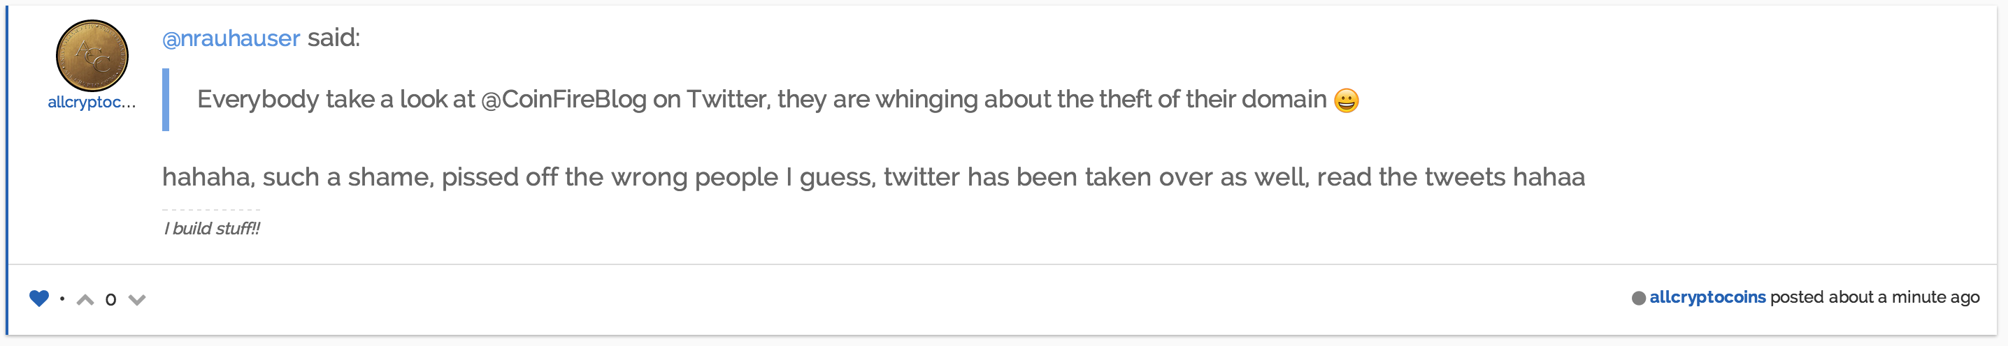Click the 'posted about a minute ago' timestamp

pos(1874,297)
